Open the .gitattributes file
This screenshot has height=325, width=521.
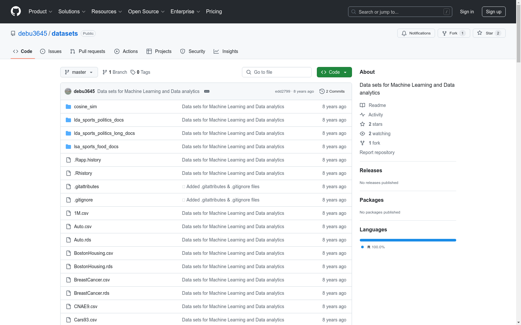(x=86, y=187)
